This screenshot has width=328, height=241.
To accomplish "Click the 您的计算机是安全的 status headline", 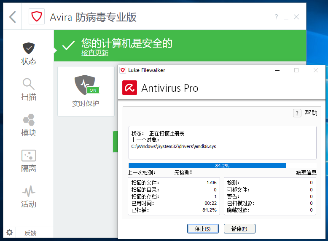I will pyautogui.click(x=127, y=43).
